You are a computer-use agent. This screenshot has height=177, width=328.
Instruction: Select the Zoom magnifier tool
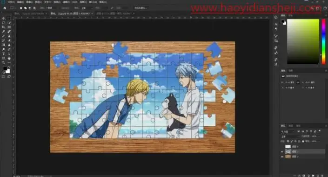point(3,62)
